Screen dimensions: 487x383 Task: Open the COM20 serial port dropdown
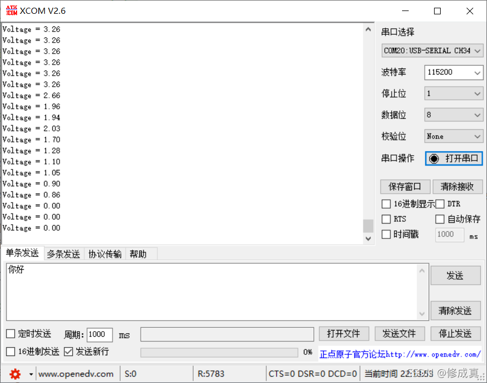point(432,51)
